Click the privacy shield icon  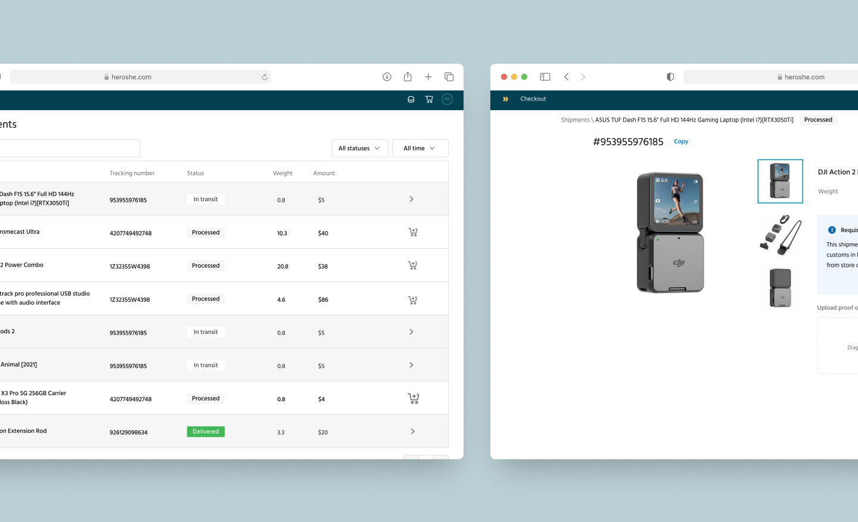tap(670, 77)
